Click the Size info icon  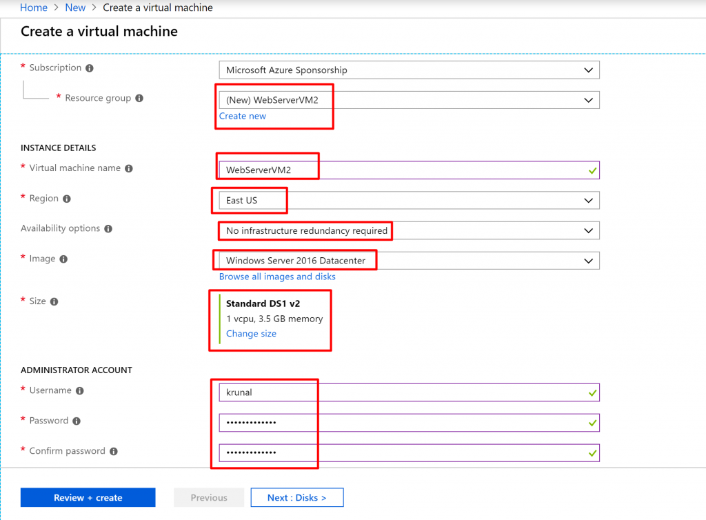click(x=54, y=301)
